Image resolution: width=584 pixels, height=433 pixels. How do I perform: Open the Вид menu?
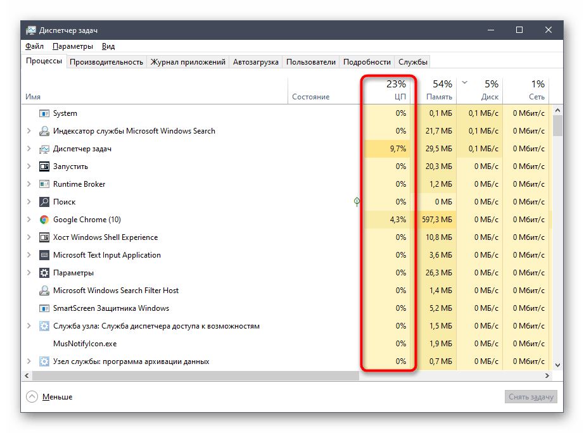pyautogui.click(x=108, y=46)
